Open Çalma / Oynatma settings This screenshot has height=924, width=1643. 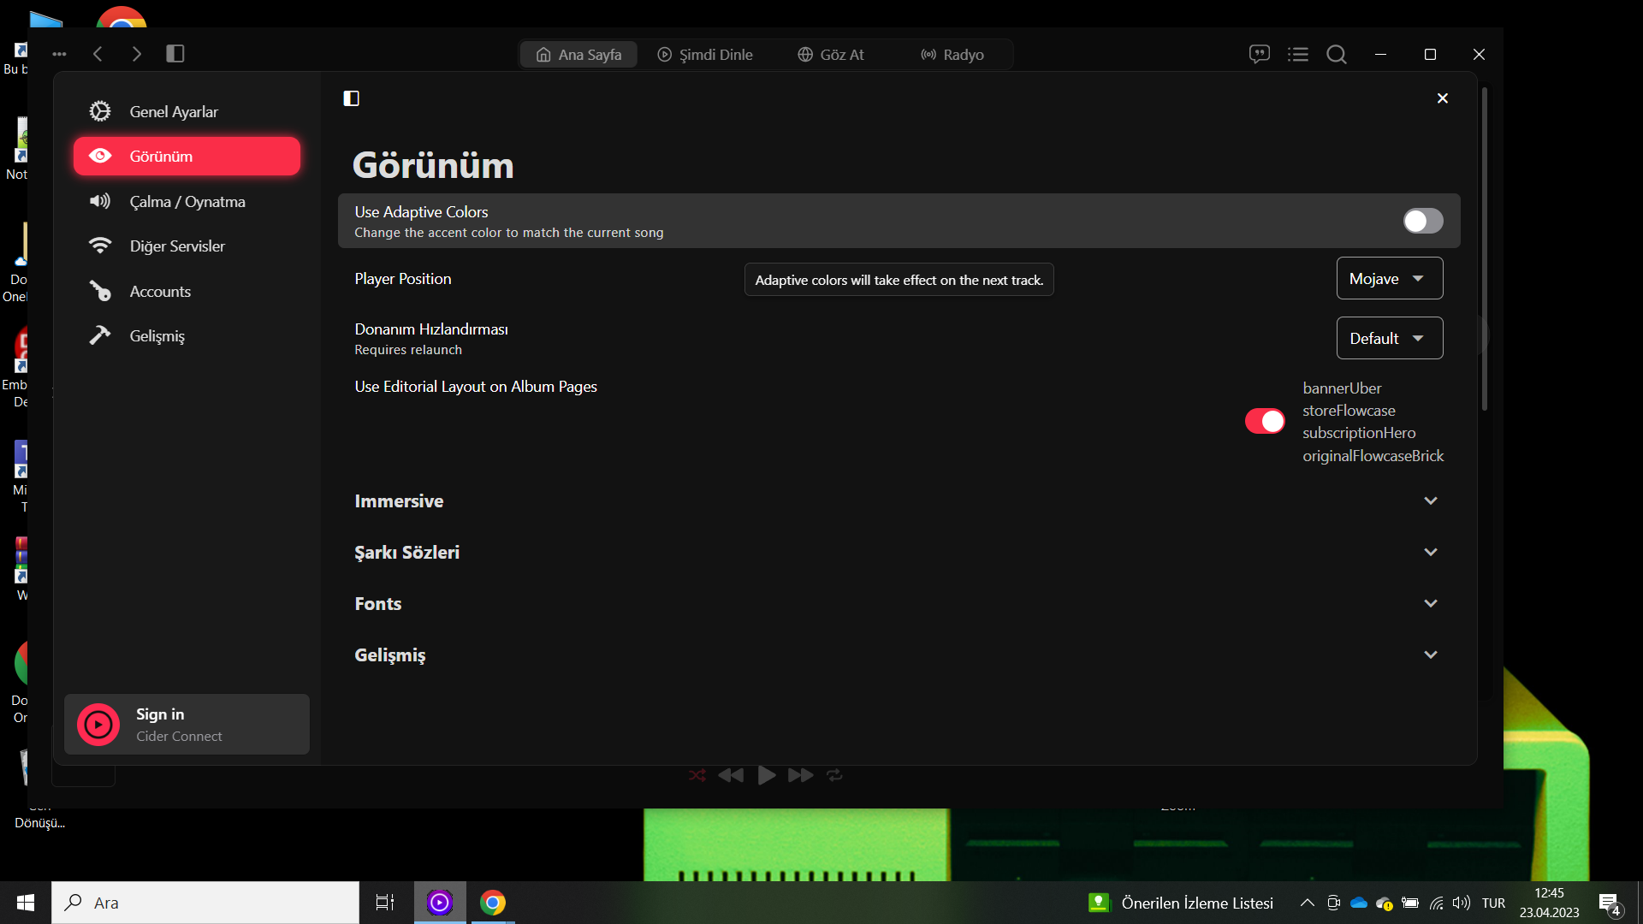pyautogui.click(x=187, y=202)
